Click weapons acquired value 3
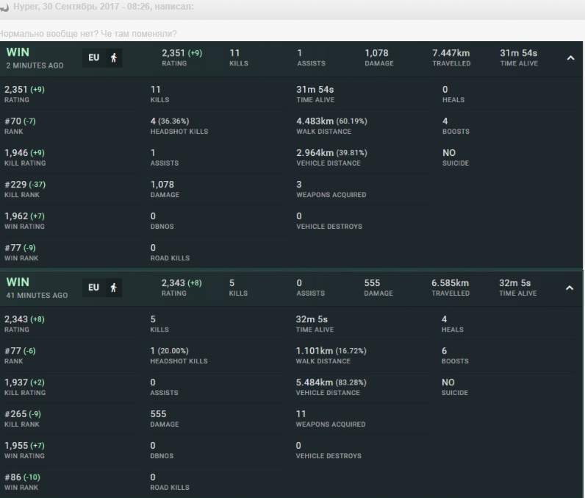The width and height of the screenshot is (585, 498). coord(299,185)
